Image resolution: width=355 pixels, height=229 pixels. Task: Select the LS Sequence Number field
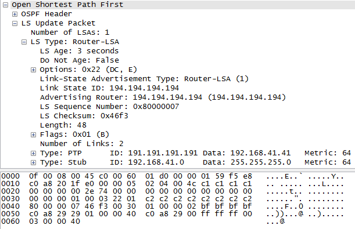109,107
